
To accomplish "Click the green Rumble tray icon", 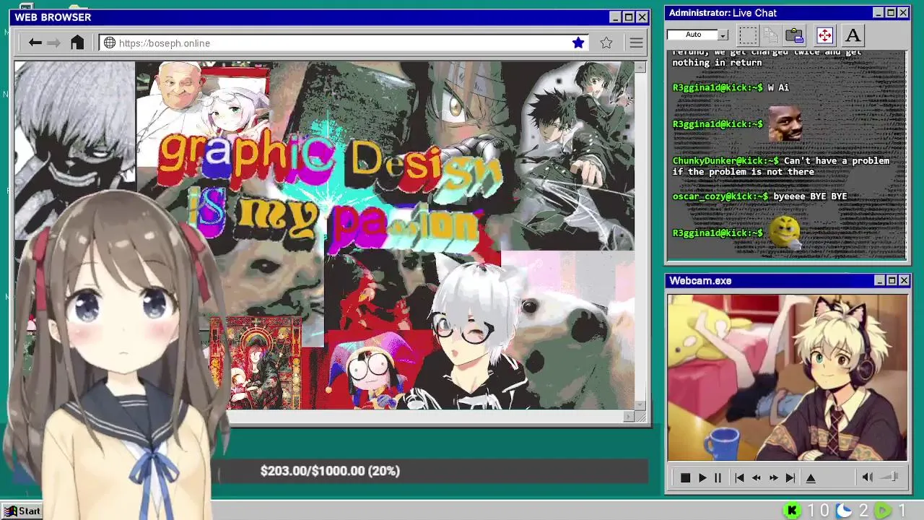I will pos(884,511).
